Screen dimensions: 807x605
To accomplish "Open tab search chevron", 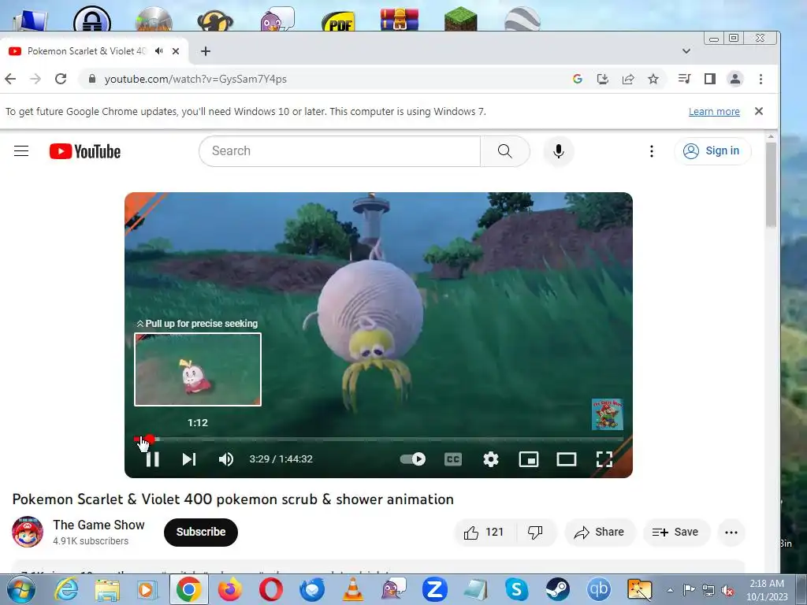I will (686, 51).
